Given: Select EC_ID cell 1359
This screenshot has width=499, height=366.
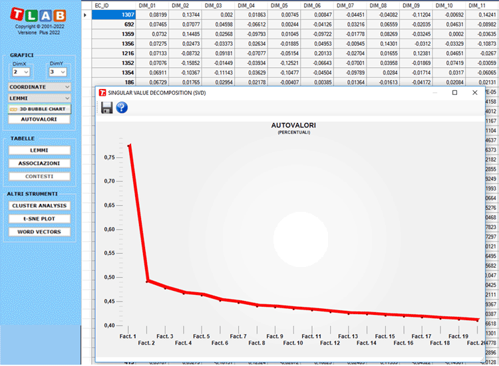Looking at the screenshot, I should click(x=114, y=34).
